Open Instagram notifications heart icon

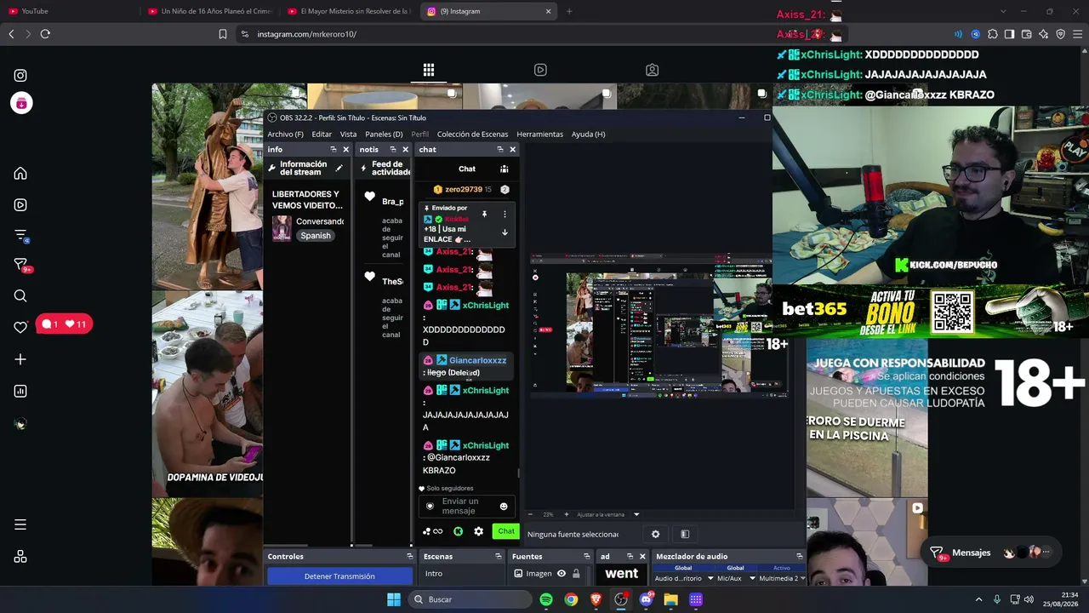pos(20,328)
